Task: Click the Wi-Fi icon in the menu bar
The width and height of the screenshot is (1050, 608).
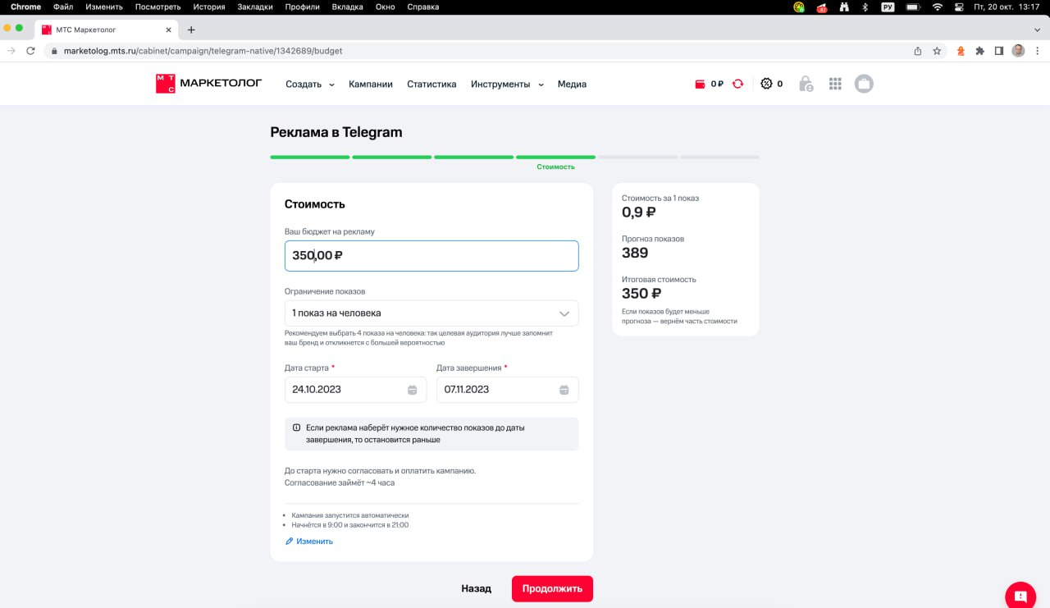Action: coord(937,7)
